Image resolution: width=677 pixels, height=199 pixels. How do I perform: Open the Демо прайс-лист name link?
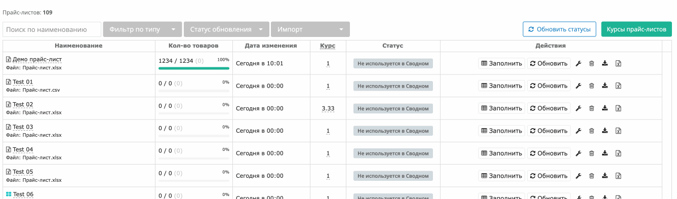point(37,59)
